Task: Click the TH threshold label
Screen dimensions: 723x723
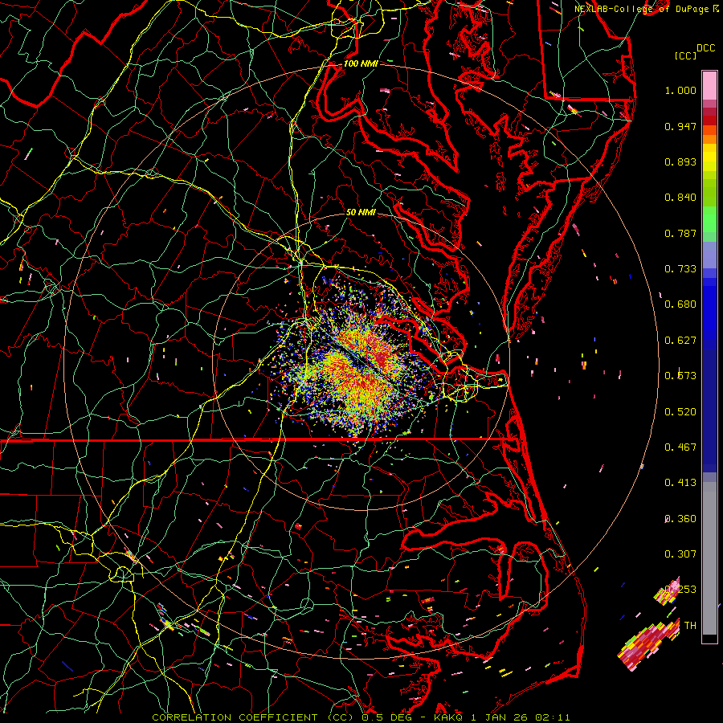Action: point(690,626)
